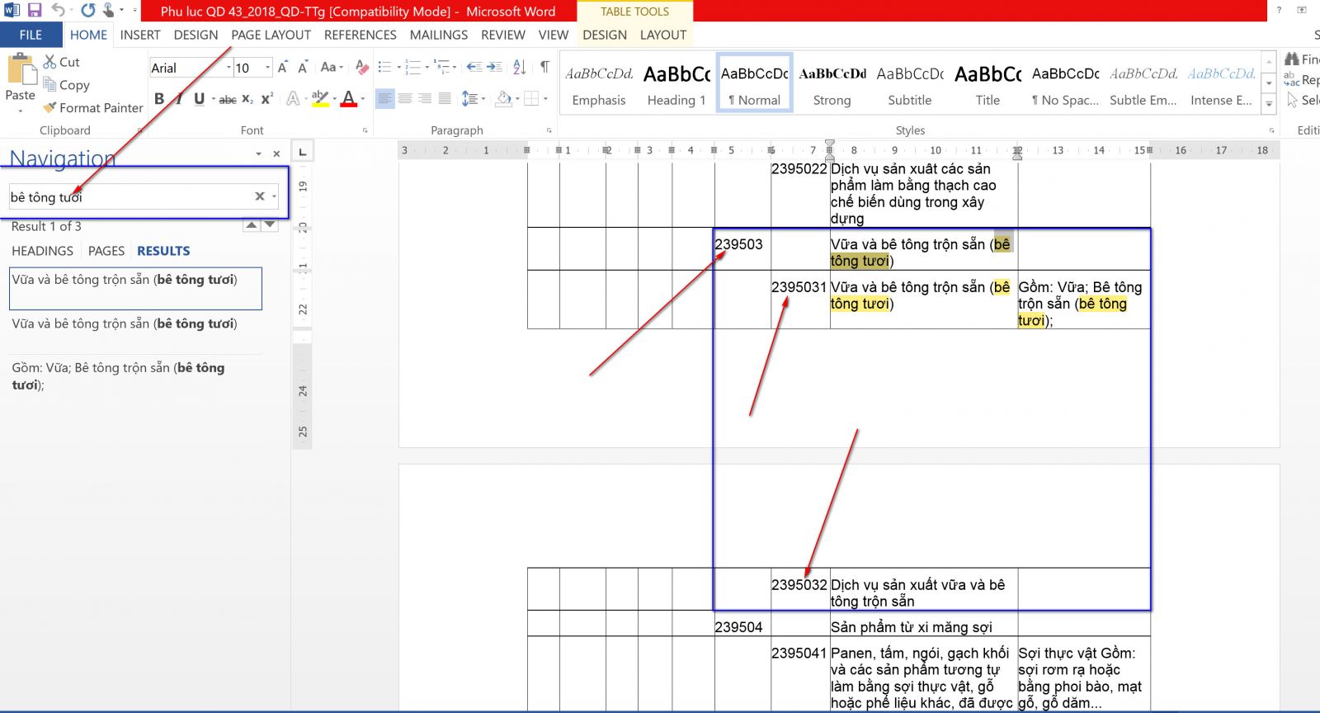1320x713 pixels.
Task: Click the Sort A-Z icon
Action: pyautogui.click(x=519, y=68)
